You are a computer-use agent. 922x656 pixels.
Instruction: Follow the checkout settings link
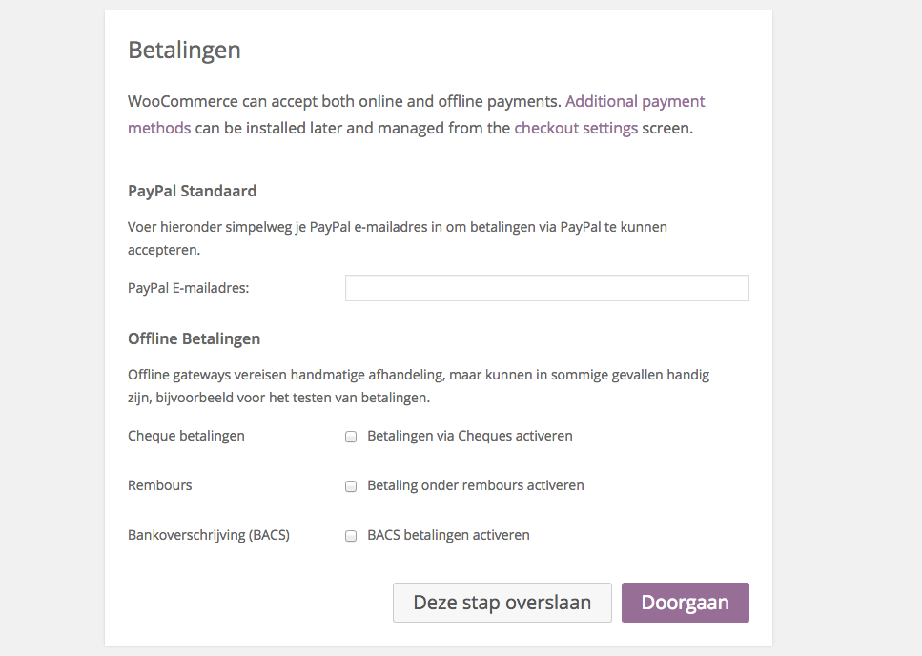(576, 128)
